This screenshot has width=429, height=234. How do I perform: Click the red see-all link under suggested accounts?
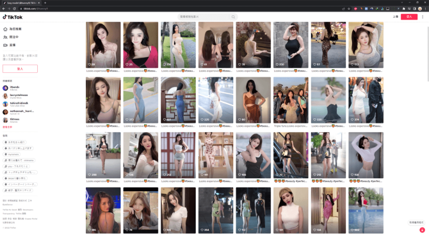7,127
